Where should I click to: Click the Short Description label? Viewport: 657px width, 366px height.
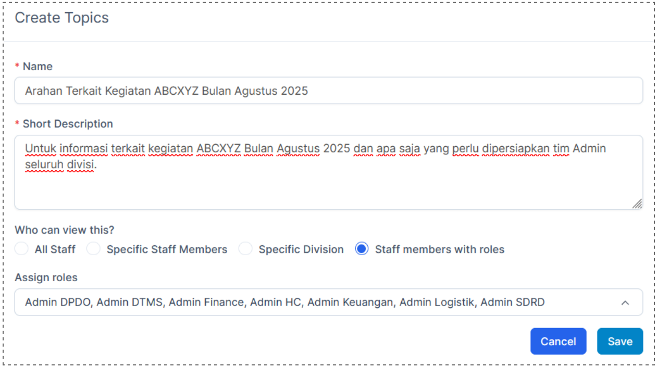pos(68,124)
